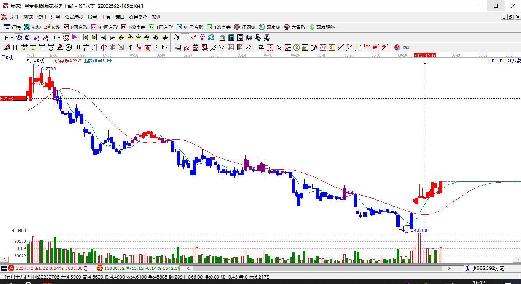Open the P四方形 tool

(x=75, y=27)
